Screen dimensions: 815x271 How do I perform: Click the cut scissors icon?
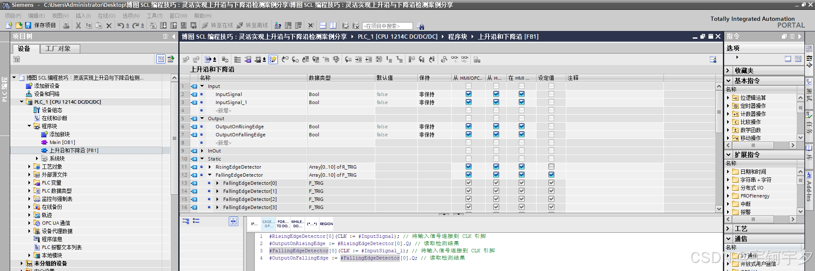point(78,25)
